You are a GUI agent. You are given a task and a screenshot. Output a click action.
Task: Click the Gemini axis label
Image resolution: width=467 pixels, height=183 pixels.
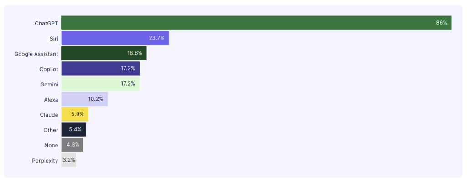(49, 84)
